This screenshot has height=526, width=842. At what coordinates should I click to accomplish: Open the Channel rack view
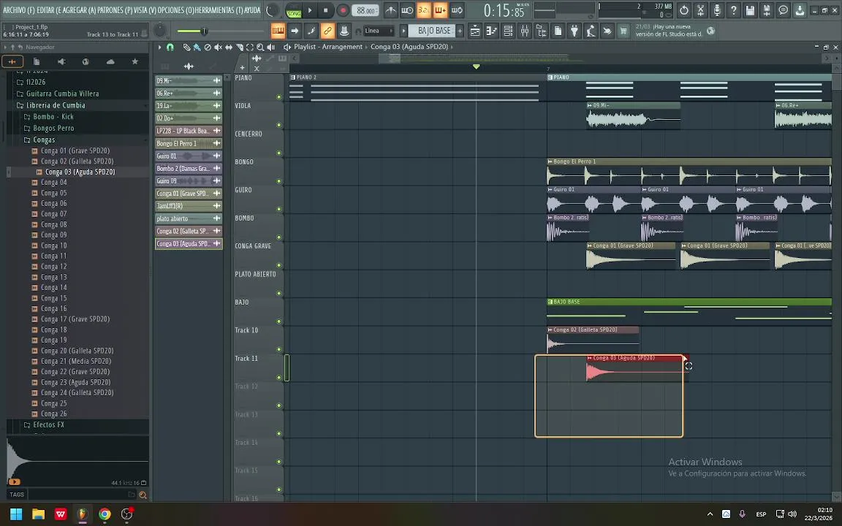click(508, 31)
